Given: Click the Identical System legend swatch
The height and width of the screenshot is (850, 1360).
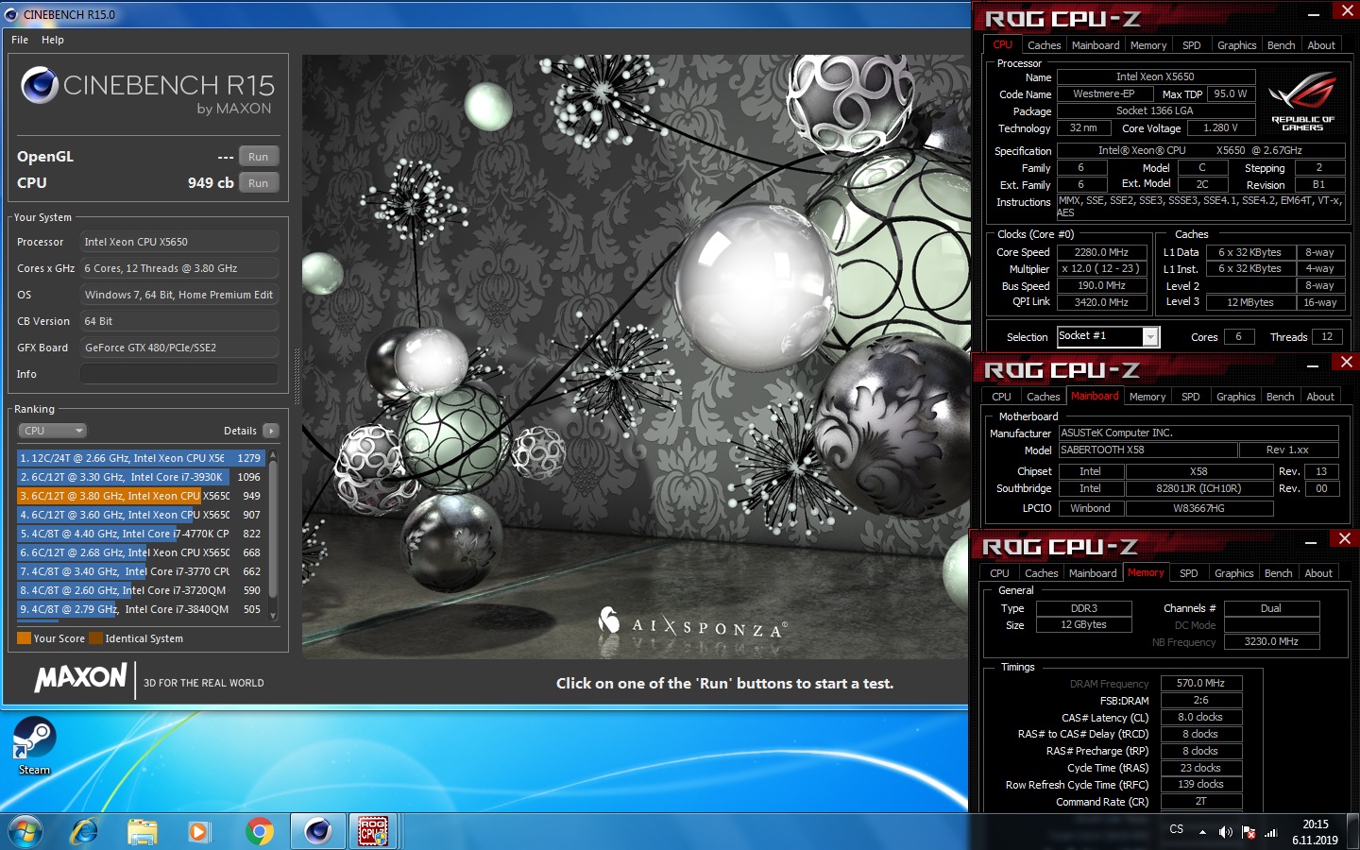Looking at the screenshot, I should click(x=95, y=638).
